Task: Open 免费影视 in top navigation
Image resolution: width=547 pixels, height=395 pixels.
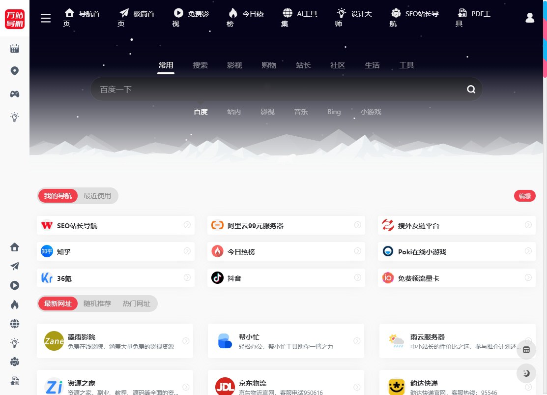Action: [x=191, y=18]
